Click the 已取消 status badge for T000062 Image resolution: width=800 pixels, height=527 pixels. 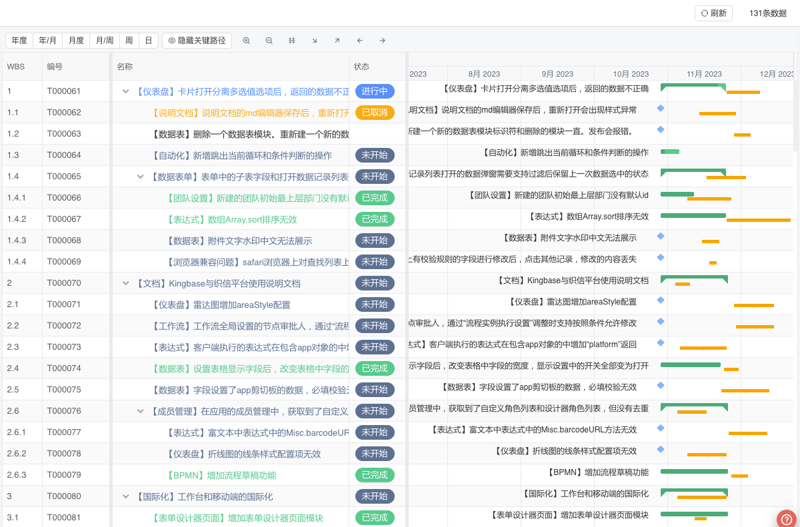375,113
